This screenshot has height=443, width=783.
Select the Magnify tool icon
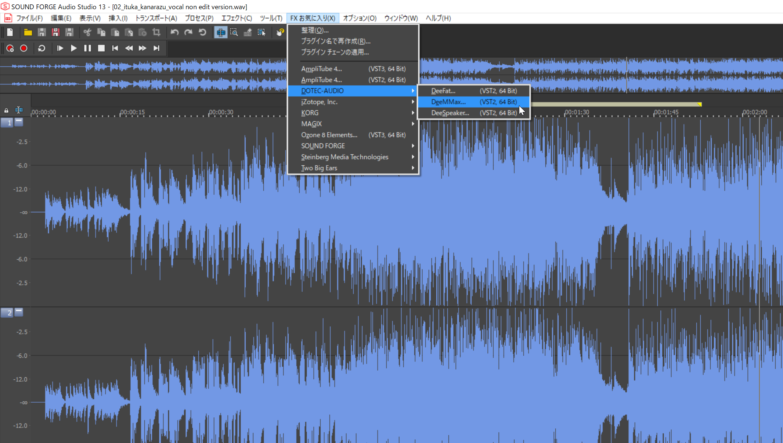(x=234, y=32)
